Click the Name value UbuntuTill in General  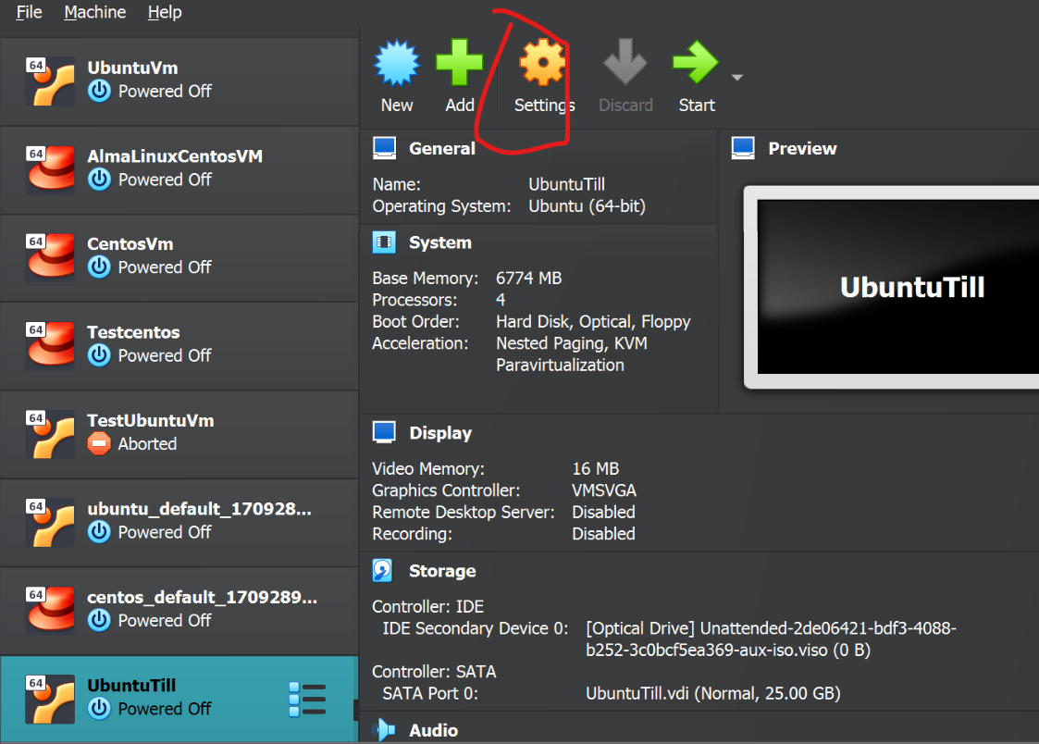(566, 184)
